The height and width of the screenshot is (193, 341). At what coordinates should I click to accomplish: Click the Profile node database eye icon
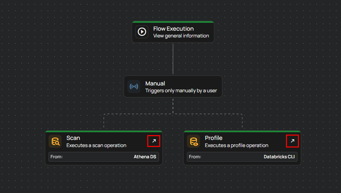(x=194, y=141)
